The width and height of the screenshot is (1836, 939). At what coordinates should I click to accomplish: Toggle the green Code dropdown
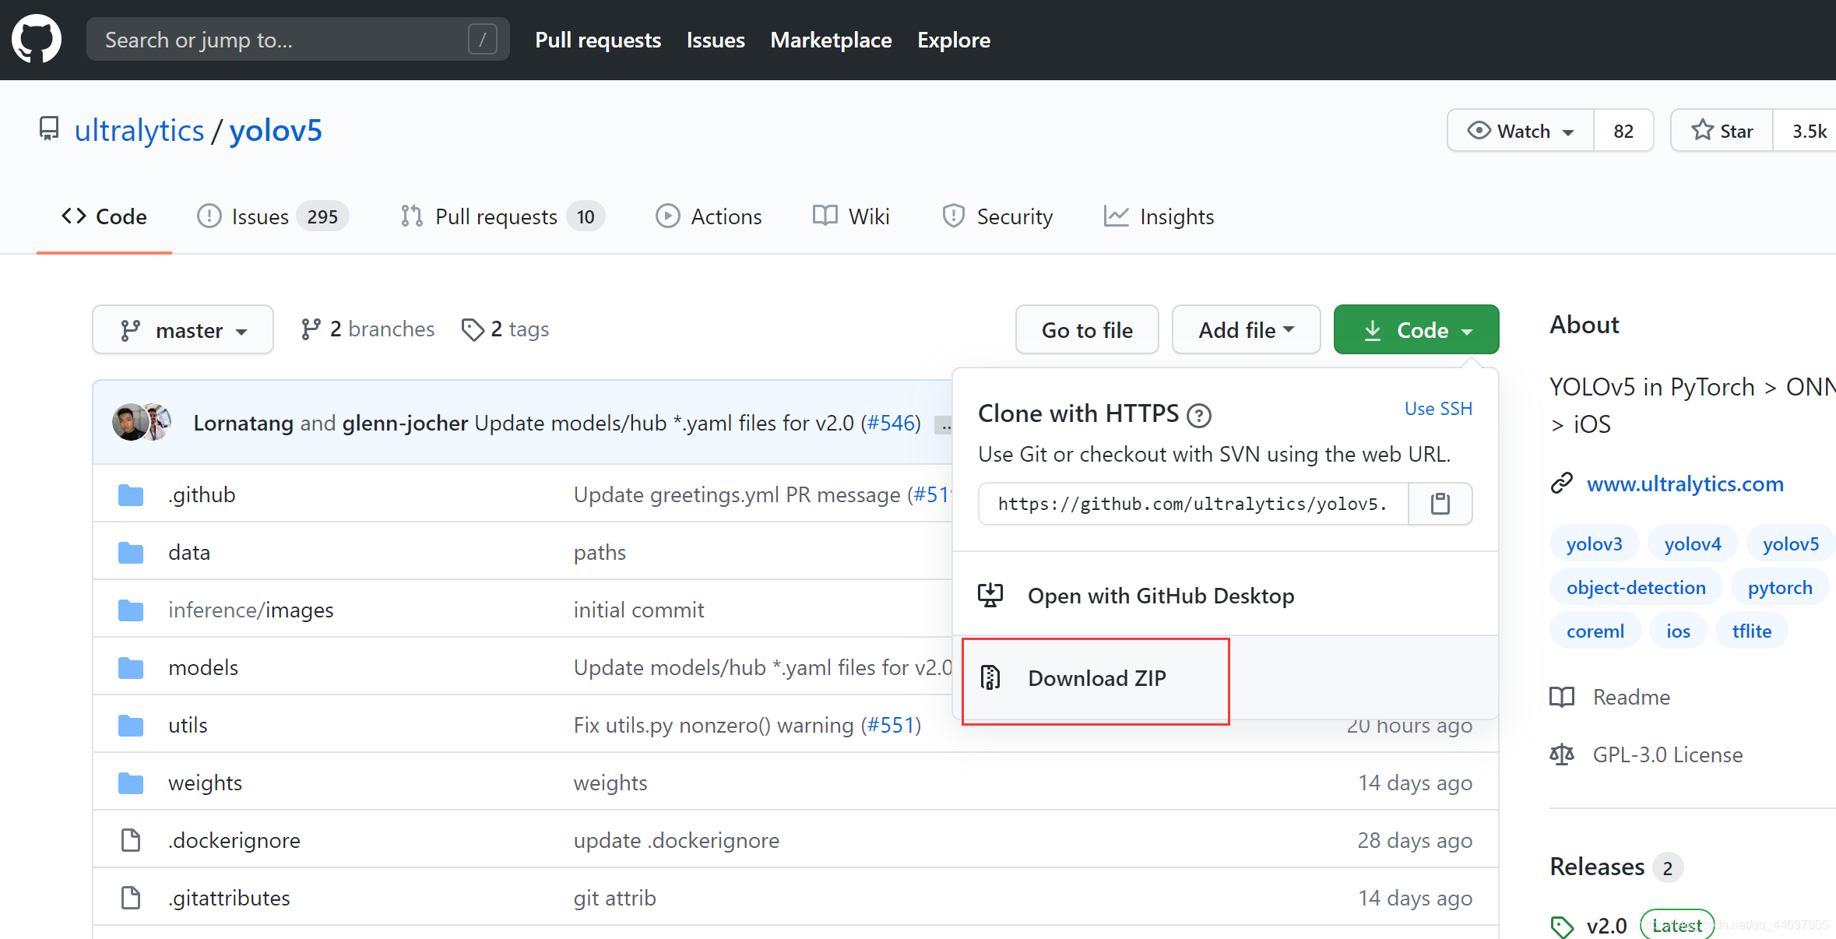pyautogui.click(x=1416, y=330)
